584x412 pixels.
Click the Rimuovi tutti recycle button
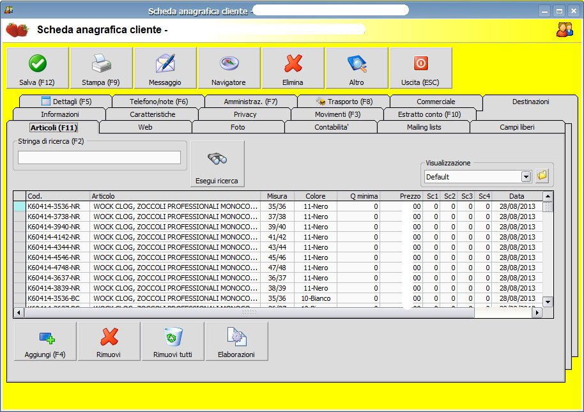tap(173, 341)
